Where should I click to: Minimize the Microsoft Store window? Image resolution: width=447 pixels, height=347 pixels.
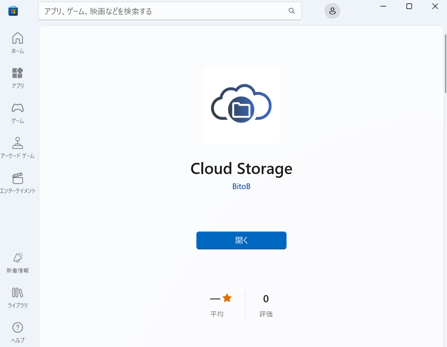tap(383, 6)
